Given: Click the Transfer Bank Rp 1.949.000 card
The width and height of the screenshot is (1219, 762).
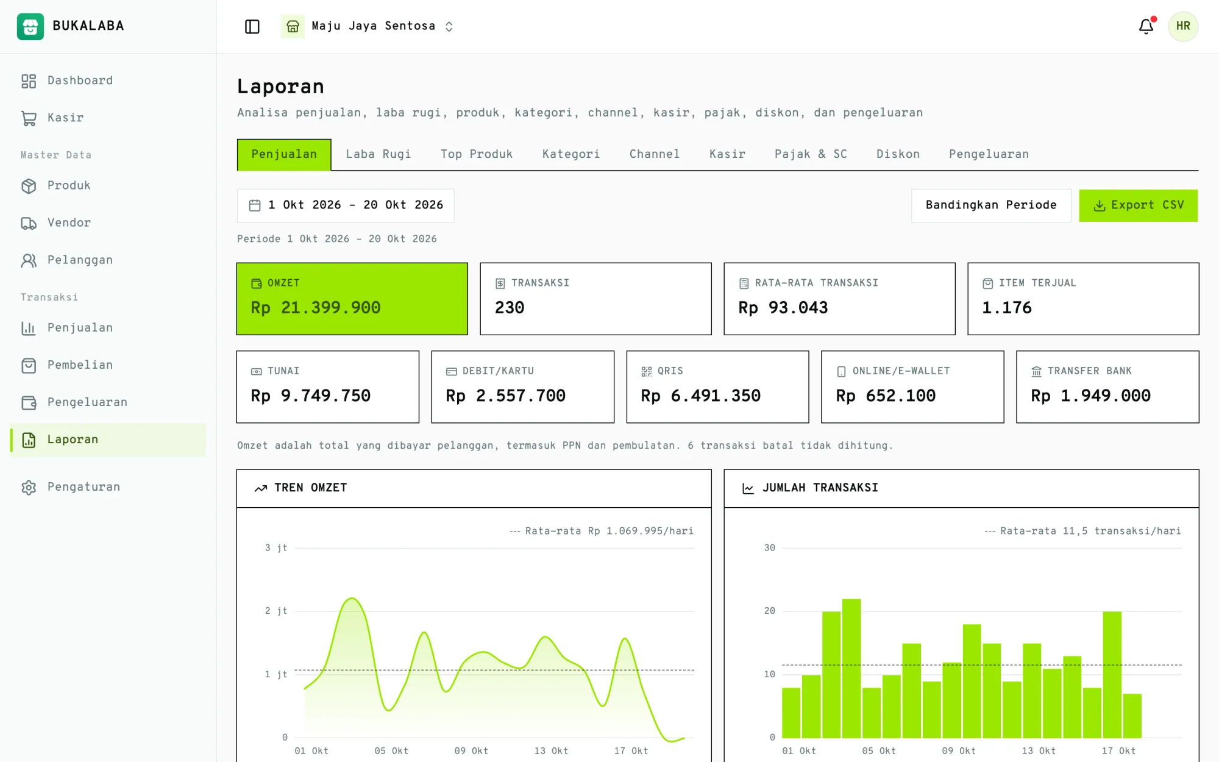Looking at the screenshot, I should [x=1107, y=386].
